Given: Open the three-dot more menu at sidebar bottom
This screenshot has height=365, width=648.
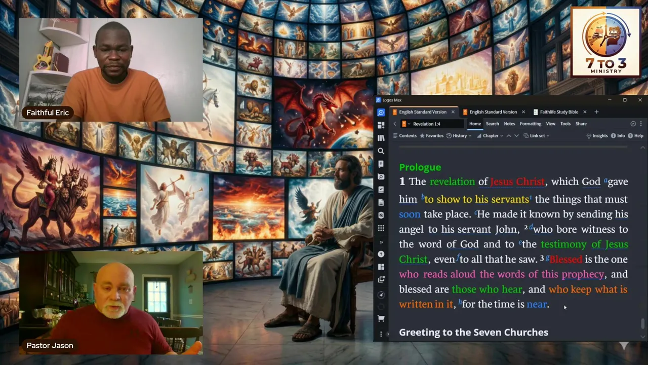Looking at the screenshot, I should [x=381, y=334].
